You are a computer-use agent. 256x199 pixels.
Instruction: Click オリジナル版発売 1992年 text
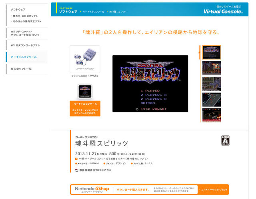(85, 76)
